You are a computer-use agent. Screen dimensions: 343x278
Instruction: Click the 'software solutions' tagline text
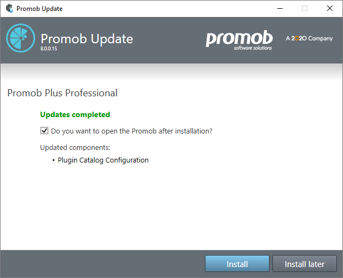tap(253, 48)
